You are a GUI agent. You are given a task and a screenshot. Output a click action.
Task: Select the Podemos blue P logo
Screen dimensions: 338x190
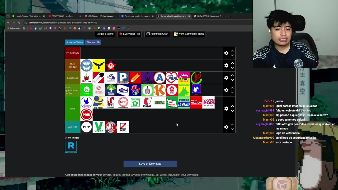click(x=123, y=78)
